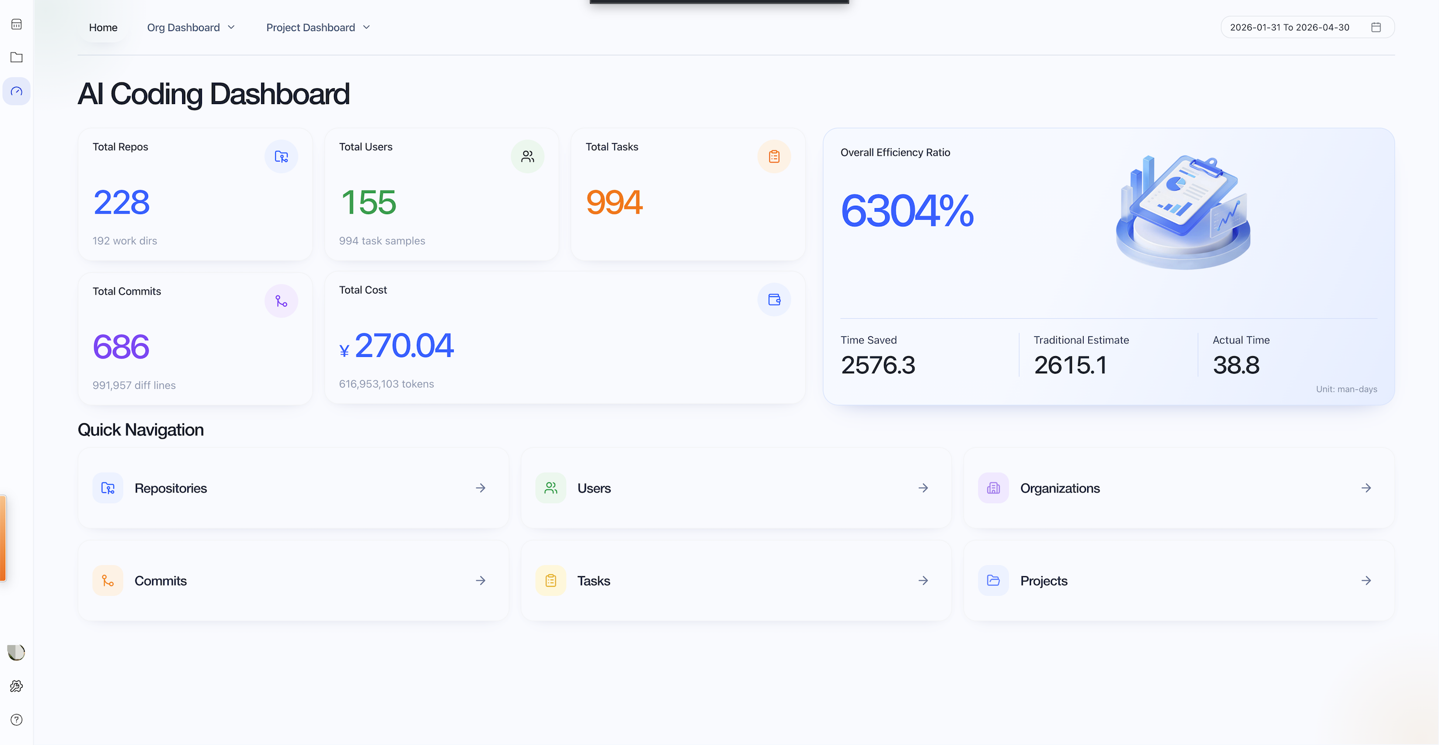The height and width of the screenshot is (745, 1439).
Task: Click the Traditional Estimate value 2615.1
Action: click(x=1071, y=365)
